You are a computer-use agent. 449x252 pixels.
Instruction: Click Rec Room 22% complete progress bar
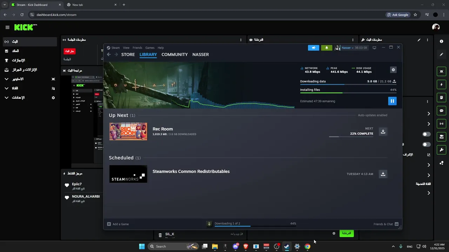coord(351,136)
